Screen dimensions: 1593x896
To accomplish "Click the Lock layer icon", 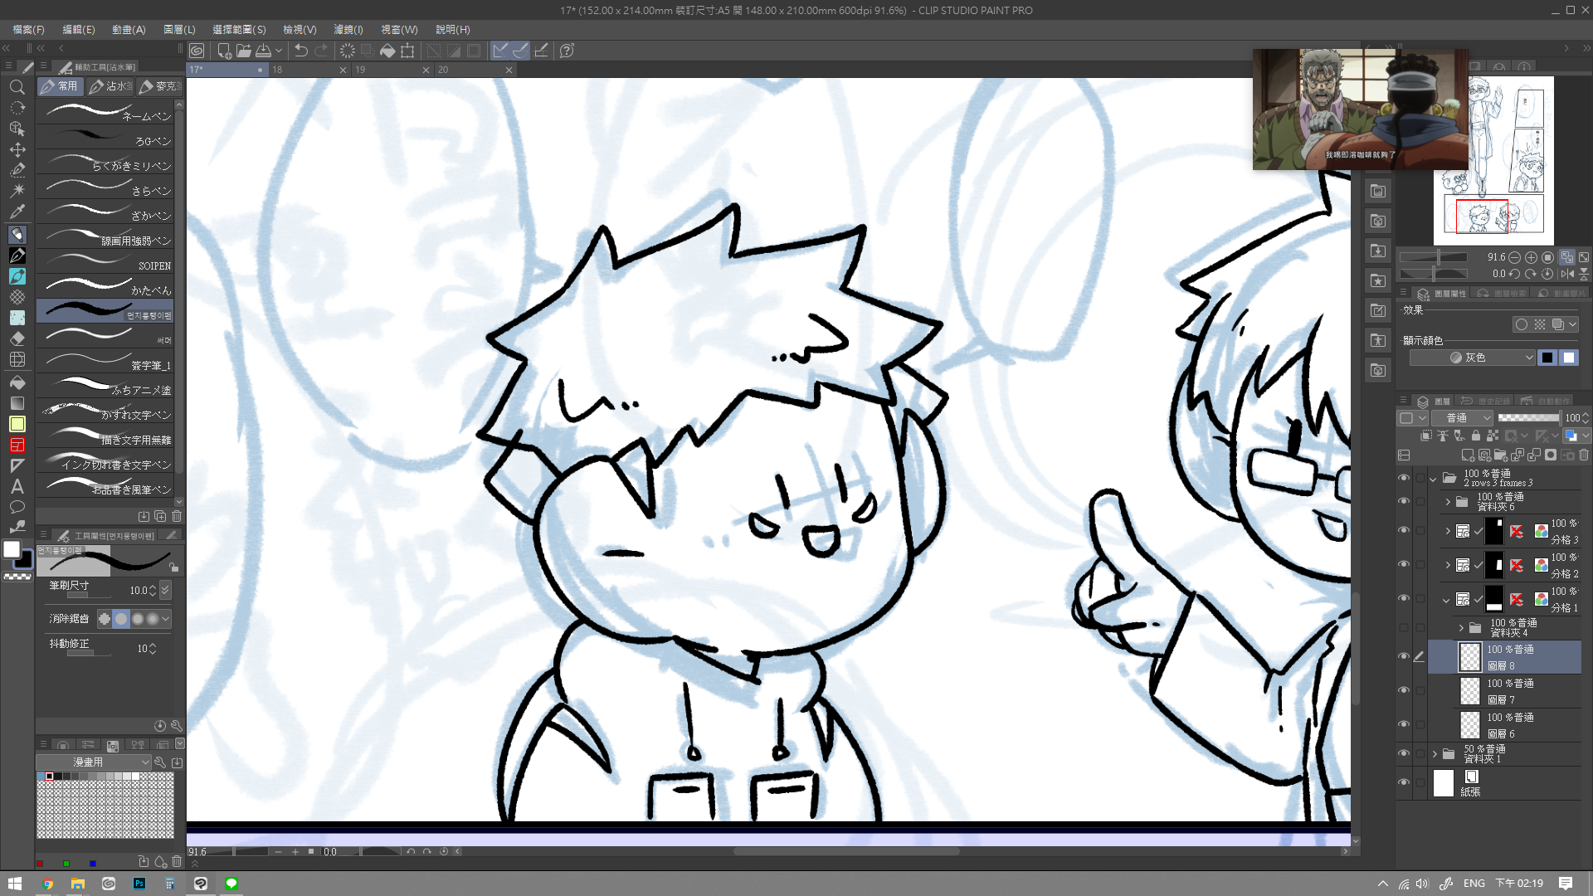I will click(1475, 436).
